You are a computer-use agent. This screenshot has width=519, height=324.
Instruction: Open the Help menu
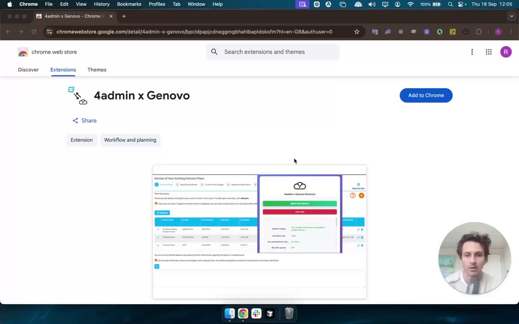coord(218,4)
